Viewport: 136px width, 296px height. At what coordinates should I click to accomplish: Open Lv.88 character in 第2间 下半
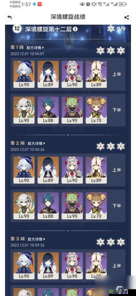(48, 206)
